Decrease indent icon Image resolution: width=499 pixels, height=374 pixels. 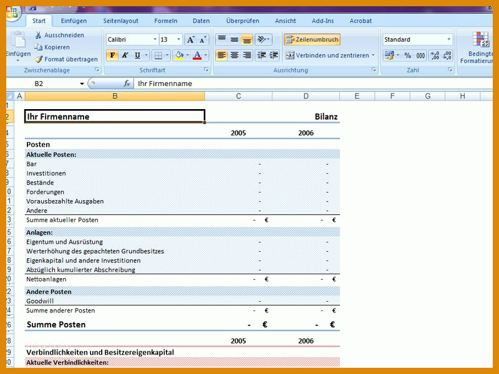(x=261, y=55)
